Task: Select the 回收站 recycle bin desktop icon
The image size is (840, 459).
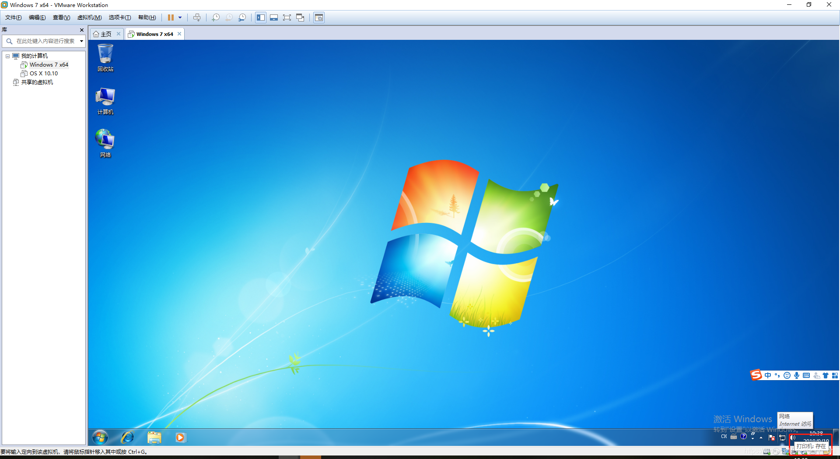Action: click(x=105, y=58)
